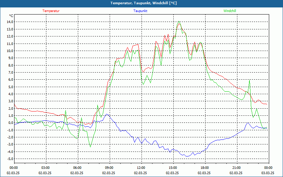Click the 3,0 y-axis value

[11, 101]
